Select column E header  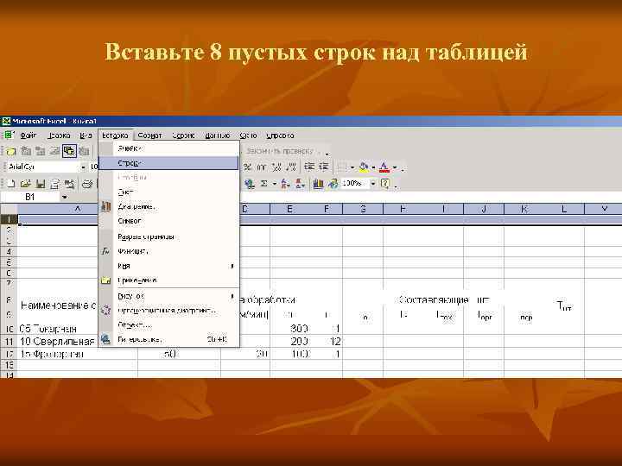click(x=289, y=209)
